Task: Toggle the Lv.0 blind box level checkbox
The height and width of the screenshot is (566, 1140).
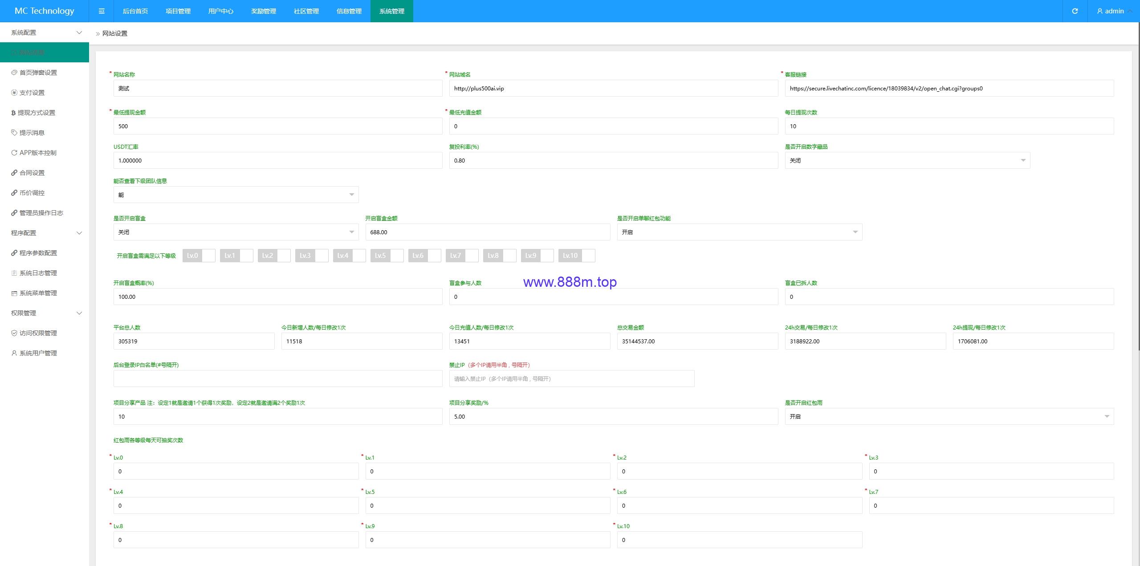Action: pos(199,256)
